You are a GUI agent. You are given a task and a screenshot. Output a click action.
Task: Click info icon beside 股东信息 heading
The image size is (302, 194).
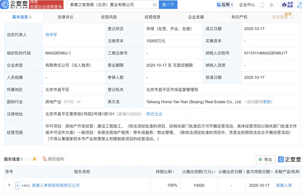point(27,159)
